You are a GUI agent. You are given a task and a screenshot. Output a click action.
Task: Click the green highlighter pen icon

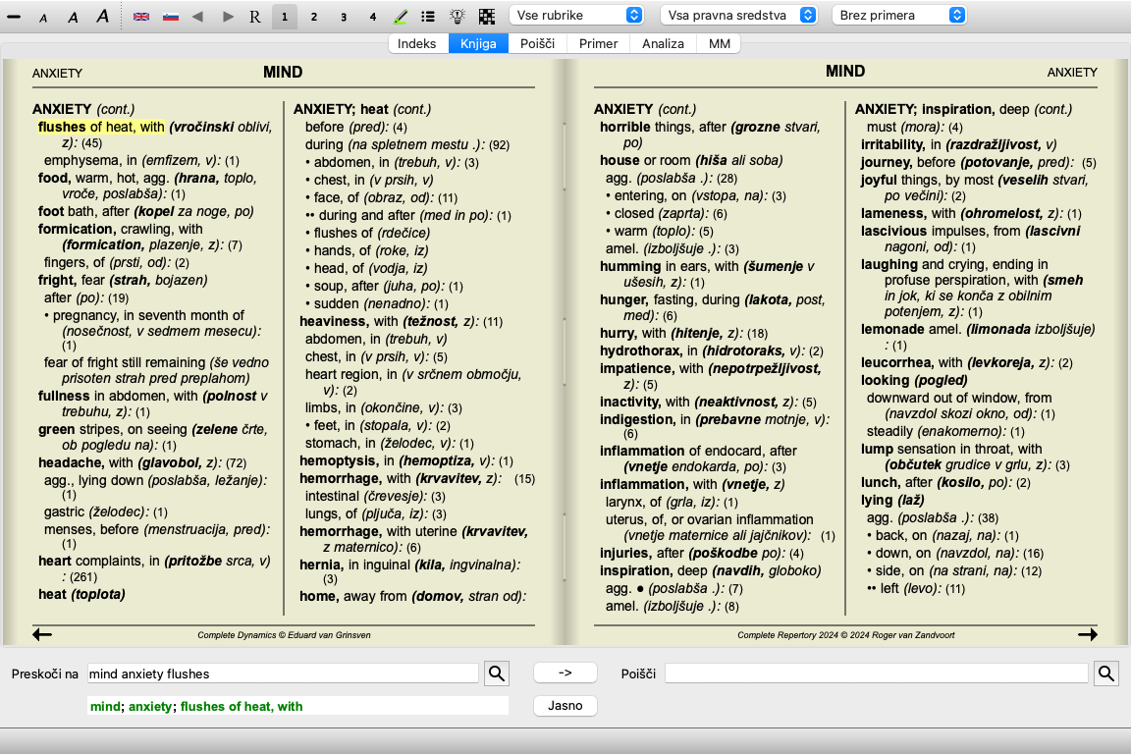click(x=401, y=17)
